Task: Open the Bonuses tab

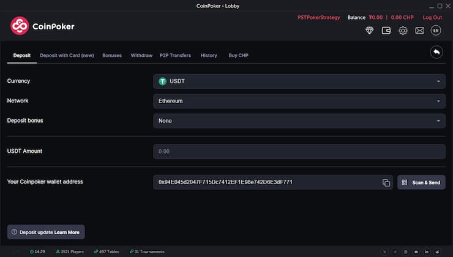Action: [x=112, y=55]
